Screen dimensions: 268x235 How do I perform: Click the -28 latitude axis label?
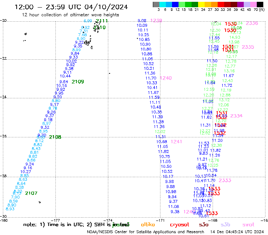click(x=3, y=176)
